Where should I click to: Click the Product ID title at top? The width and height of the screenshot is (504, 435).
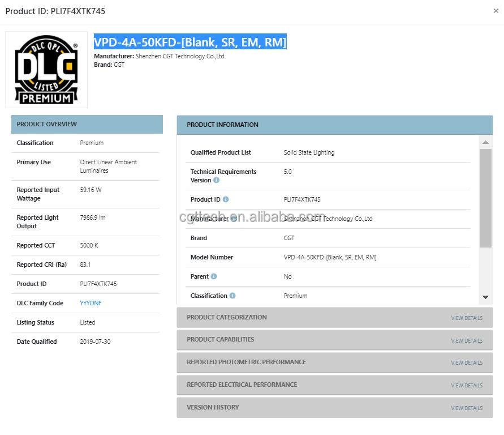pyautogui.click(x=55, y=11)
